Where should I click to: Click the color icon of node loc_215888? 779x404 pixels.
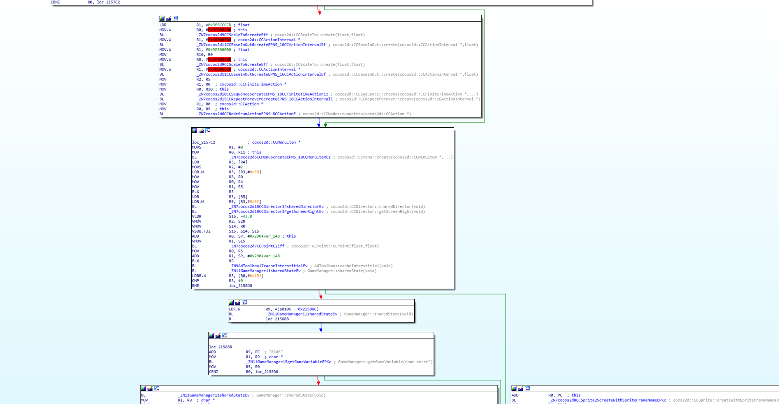(211, 335)
